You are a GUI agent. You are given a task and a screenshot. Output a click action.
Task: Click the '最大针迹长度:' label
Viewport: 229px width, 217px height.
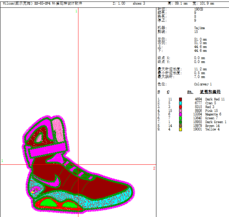pyautogui.click(x=169, y=69)
